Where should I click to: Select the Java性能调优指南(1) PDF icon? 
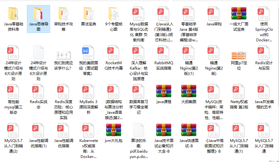coord(38,130)
